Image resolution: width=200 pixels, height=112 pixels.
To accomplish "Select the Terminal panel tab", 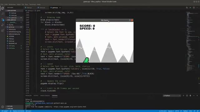I will [x=55, y=96].
